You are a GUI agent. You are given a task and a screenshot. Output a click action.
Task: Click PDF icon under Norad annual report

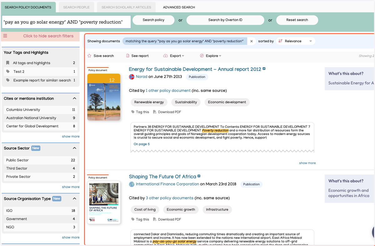coord(155,112)
